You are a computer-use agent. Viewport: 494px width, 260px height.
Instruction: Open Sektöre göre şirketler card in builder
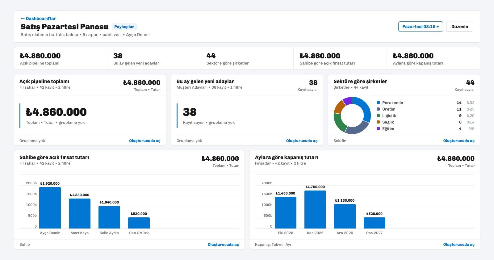[x=459, y=141]
